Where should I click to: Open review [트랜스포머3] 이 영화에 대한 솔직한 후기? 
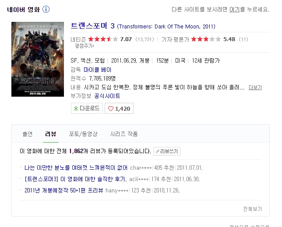75,179
